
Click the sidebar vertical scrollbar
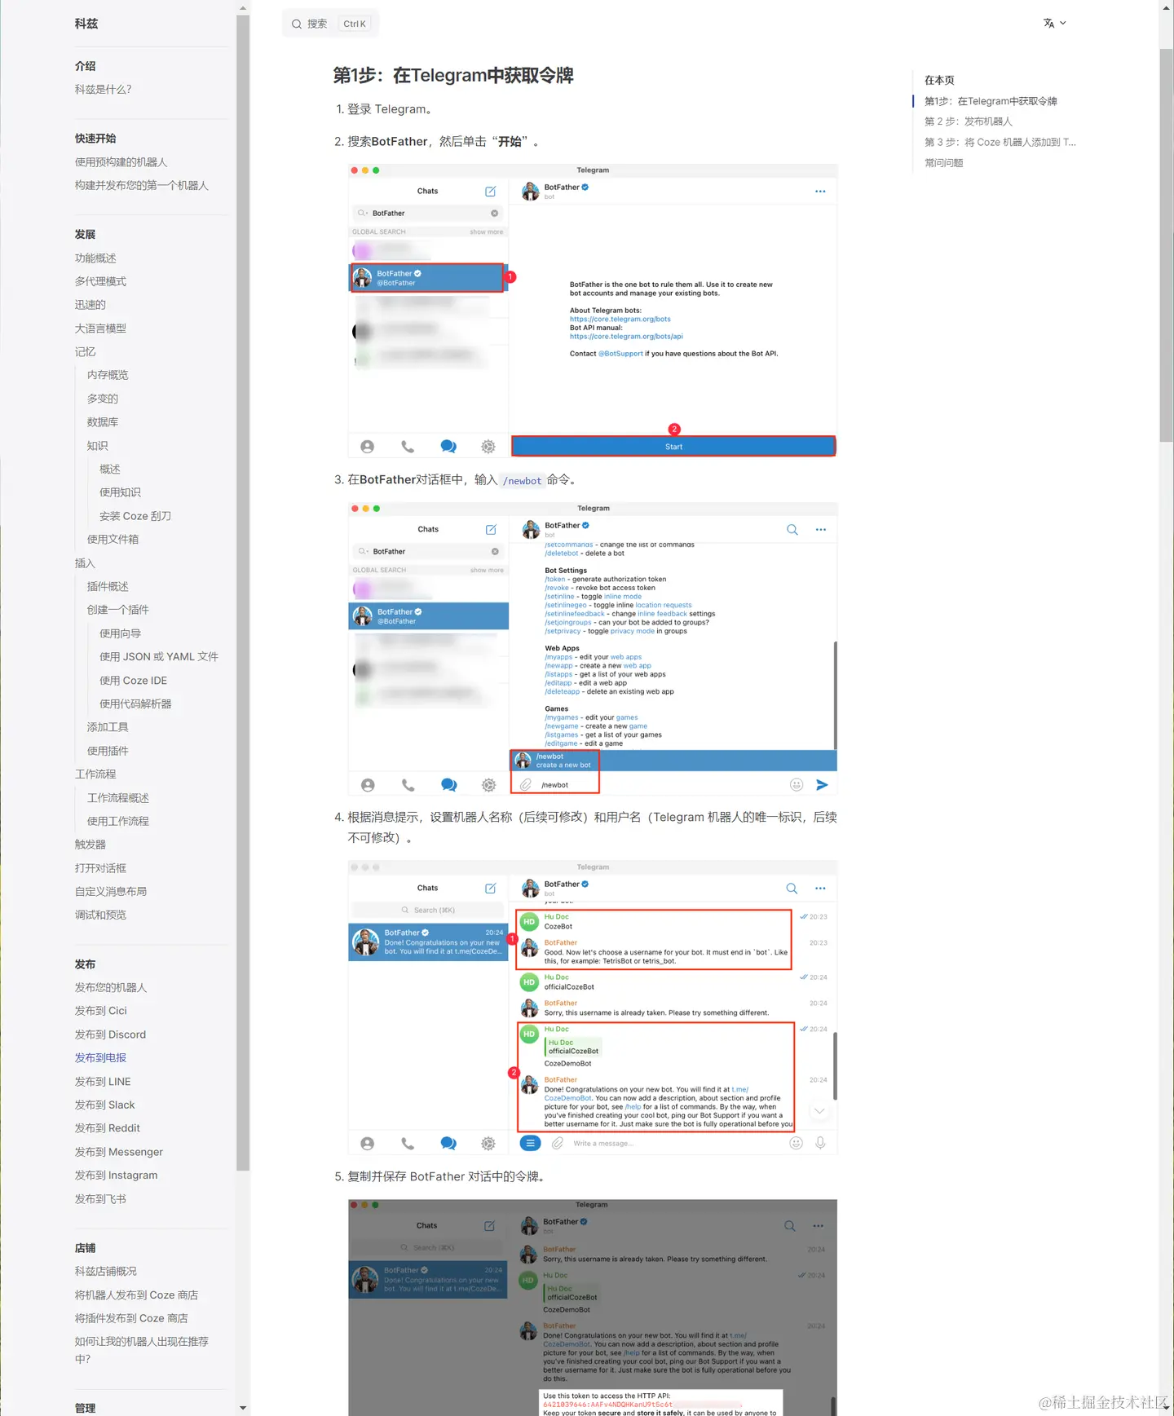243,593
